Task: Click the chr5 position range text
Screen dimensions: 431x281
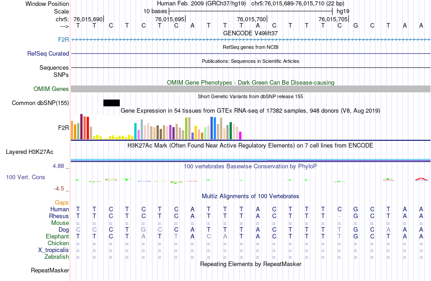Action: [x=298, y=4]
